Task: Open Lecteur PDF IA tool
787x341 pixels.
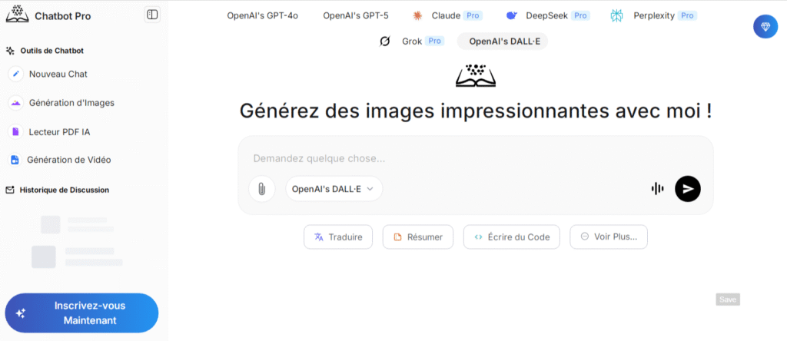Action: coord(60,132)
